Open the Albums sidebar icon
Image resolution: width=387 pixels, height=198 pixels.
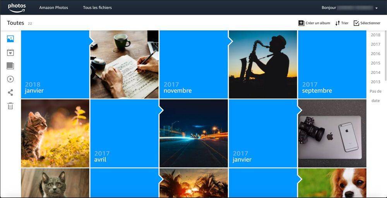[10, 66]
